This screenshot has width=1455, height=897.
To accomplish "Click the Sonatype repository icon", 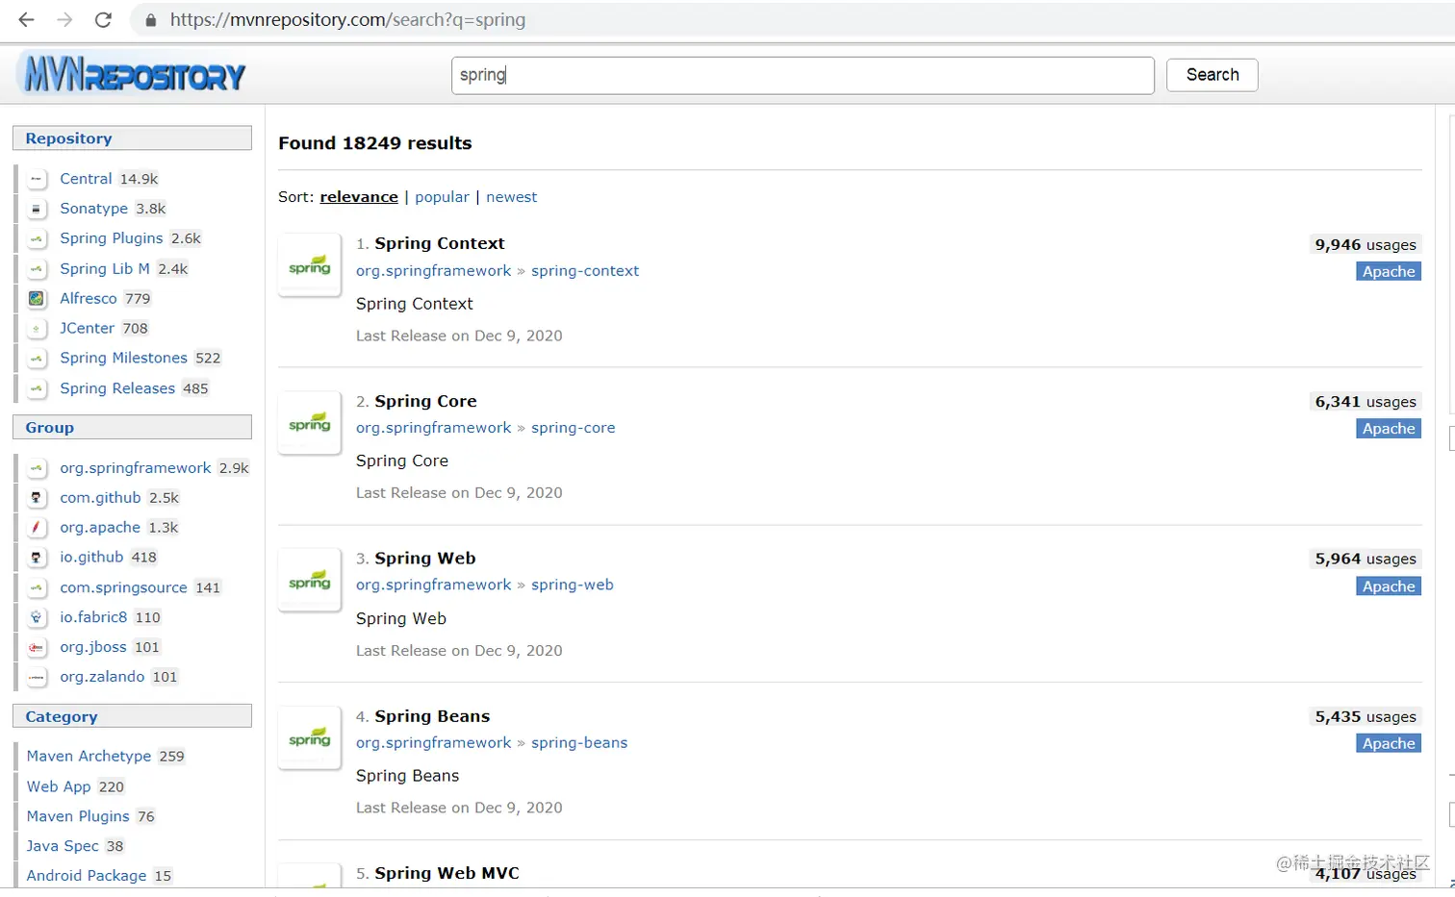I will tap(37, 209).
